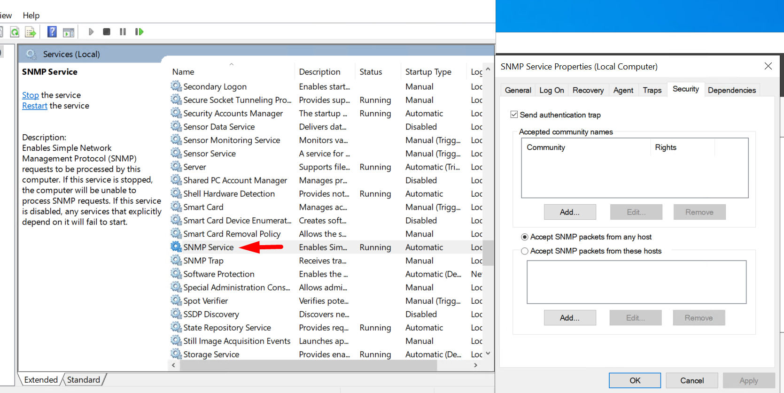Click the Export List toolbar icon
The width and height of the screenshot is (784, 393).
tap(31, 32)
